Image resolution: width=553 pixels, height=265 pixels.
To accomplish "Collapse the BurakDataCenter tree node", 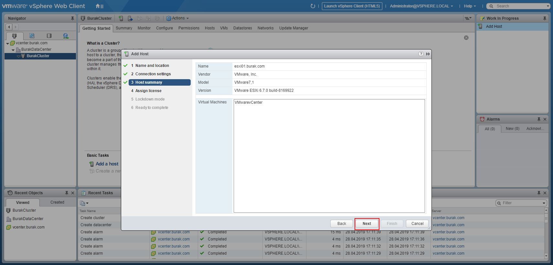I will tap(13, 50).
